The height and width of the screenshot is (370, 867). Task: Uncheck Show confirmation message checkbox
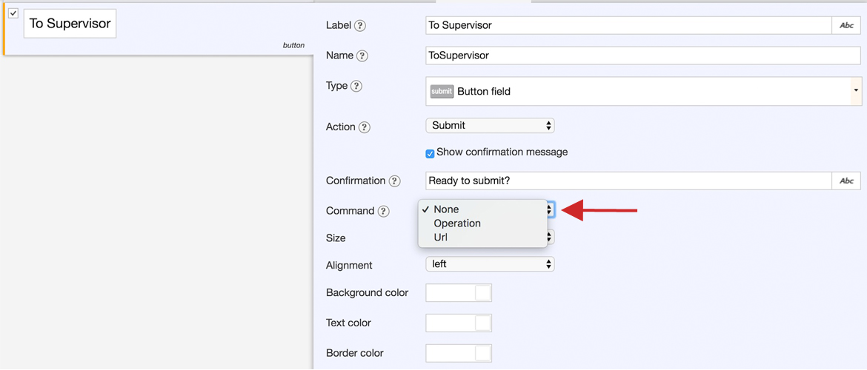tap(430, 153)
